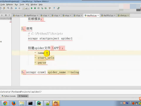Close the s1.py tab
141x106 pixels.
[x=21, y=15]
